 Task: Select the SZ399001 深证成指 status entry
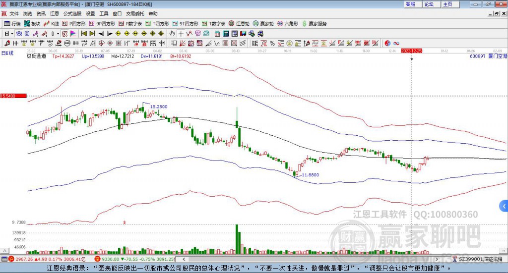[478, 259]
